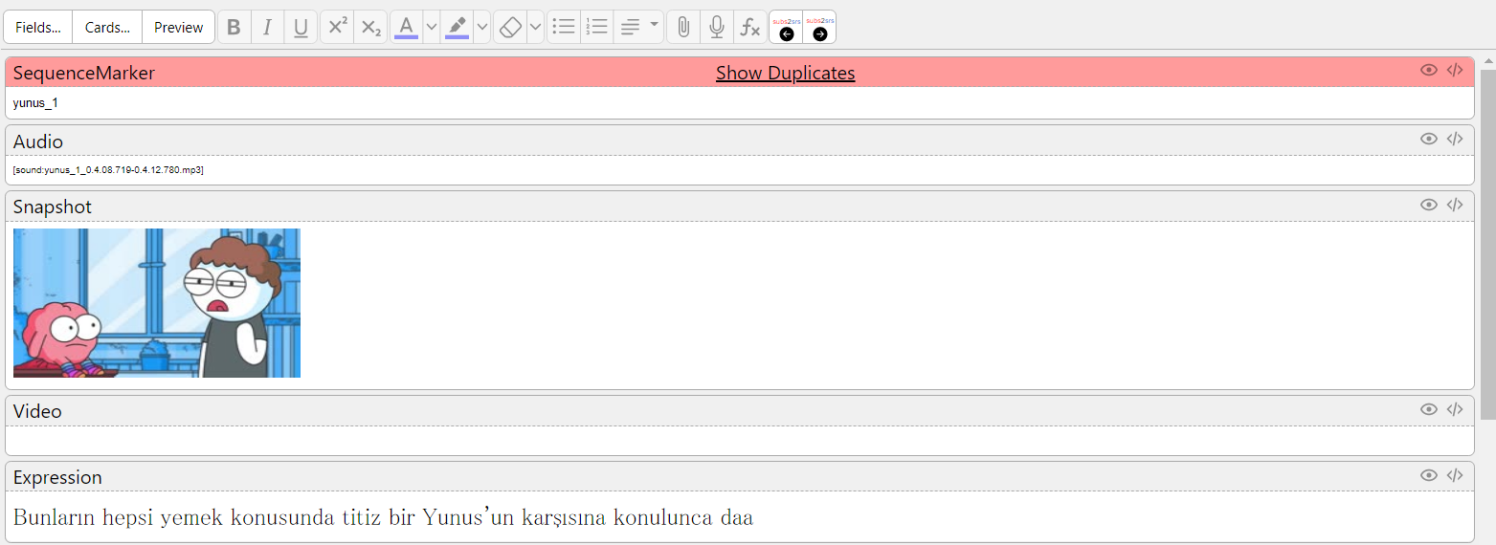Click the cartoon snapshot image

click(157, 303)
